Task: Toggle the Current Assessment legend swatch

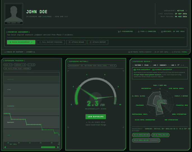Action: pos(153,70)
